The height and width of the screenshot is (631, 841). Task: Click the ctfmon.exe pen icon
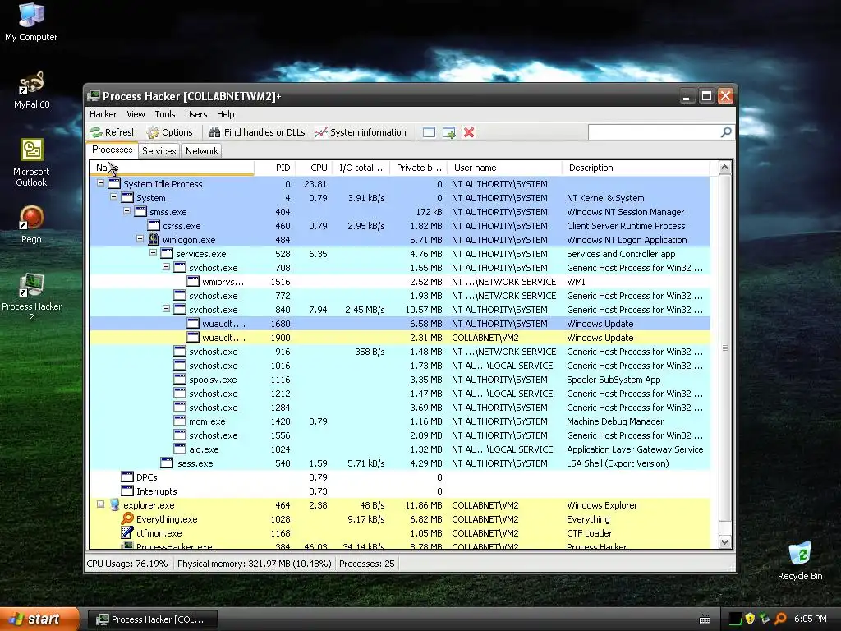127,532
